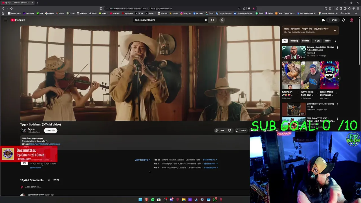
Task: Expand the playlist panel with the Next chevron
Action: point(335,30)
